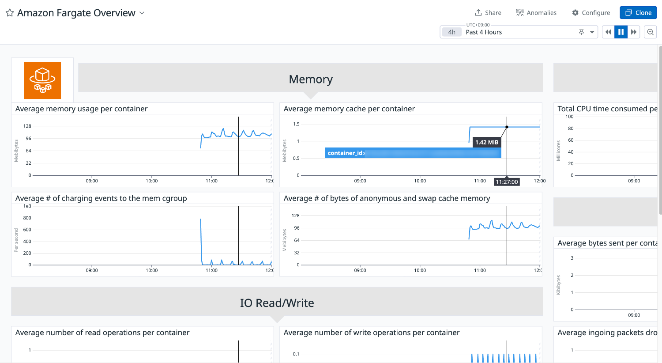Click the 1.42 MiB tooltip value

(486, 142)
